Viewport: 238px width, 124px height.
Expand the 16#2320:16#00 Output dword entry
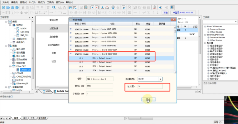71,50
